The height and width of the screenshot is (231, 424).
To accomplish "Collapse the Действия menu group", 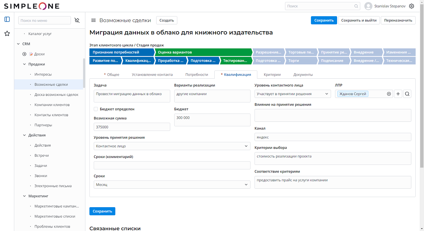I will (x=24, y=135).
